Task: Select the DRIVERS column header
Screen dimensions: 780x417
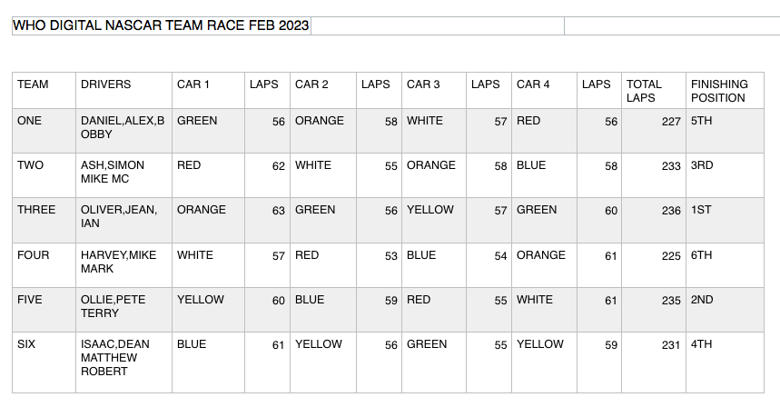Action: 123,91
